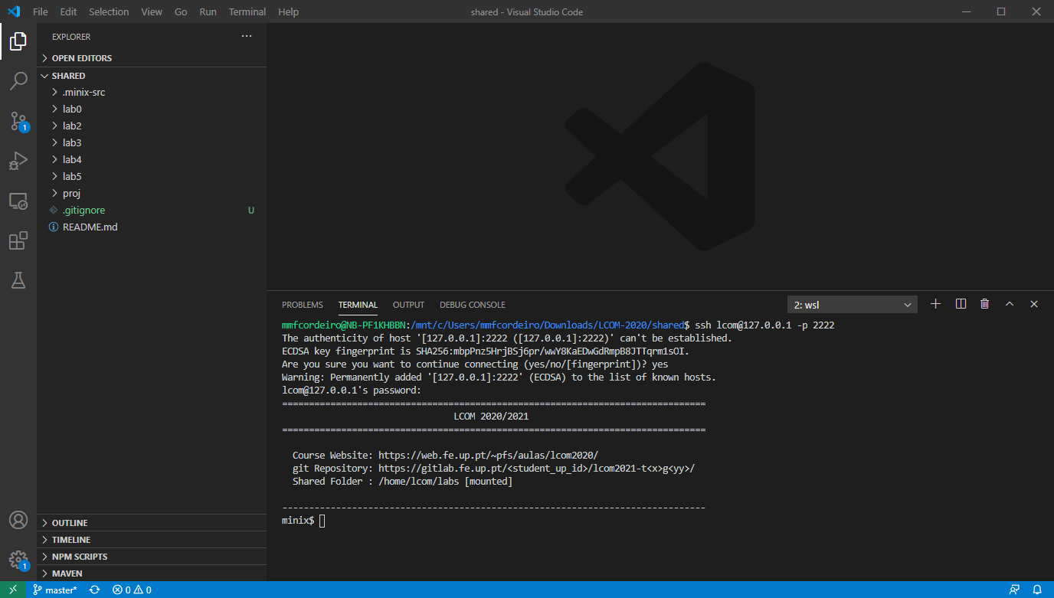Click the master* branch in the status bar
1054x598 pixels.
(54, 590)
